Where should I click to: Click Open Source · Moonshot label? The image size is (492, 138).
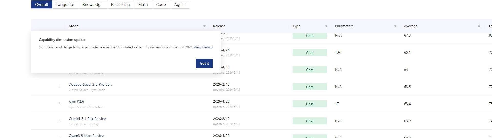click(x=86, y=107)
